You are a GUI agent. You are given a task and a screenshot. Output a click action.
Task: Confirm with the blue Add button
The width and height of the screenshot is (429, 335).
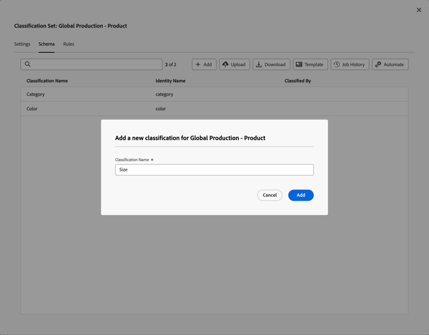[x=301, y=196]
